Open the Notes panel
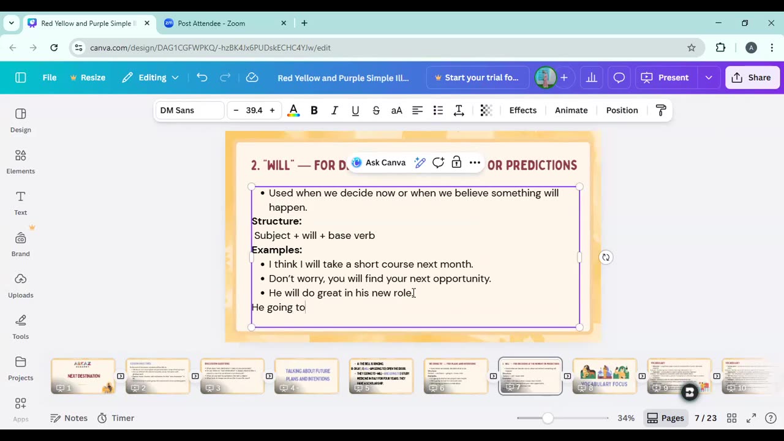Image resolution: width=784 pixels, height=441 pixels. click(x=69, y=418)
